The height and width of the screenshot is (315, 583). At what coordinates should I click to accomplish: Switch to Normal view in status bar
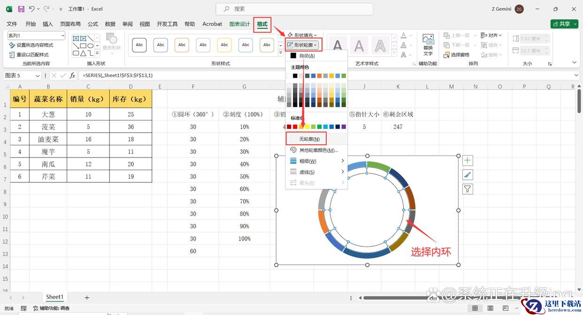tap(475, 308)
